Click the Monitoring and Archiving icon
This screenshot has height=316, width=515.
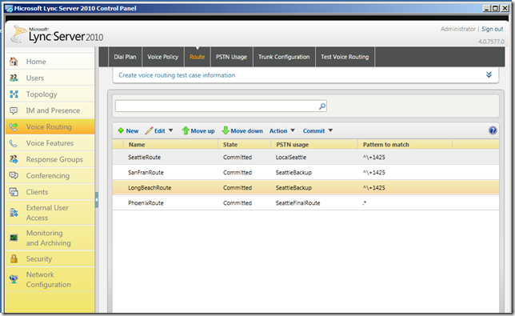point(14,238)
